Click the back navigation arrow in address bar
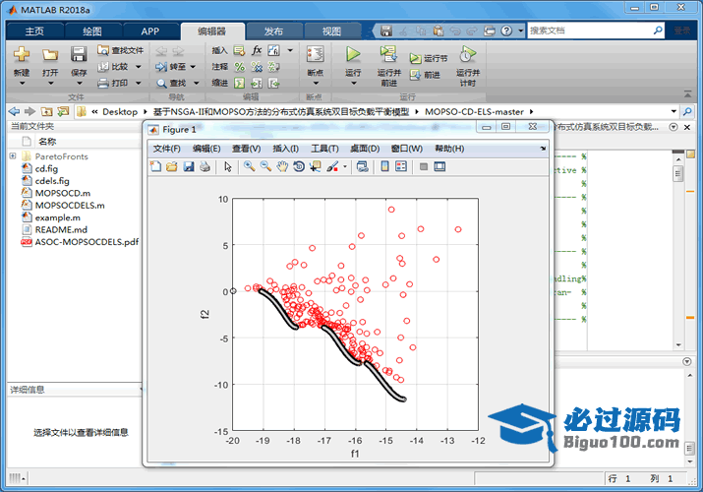The height and width of the screenshot is (492, 703). pos(15,111)
